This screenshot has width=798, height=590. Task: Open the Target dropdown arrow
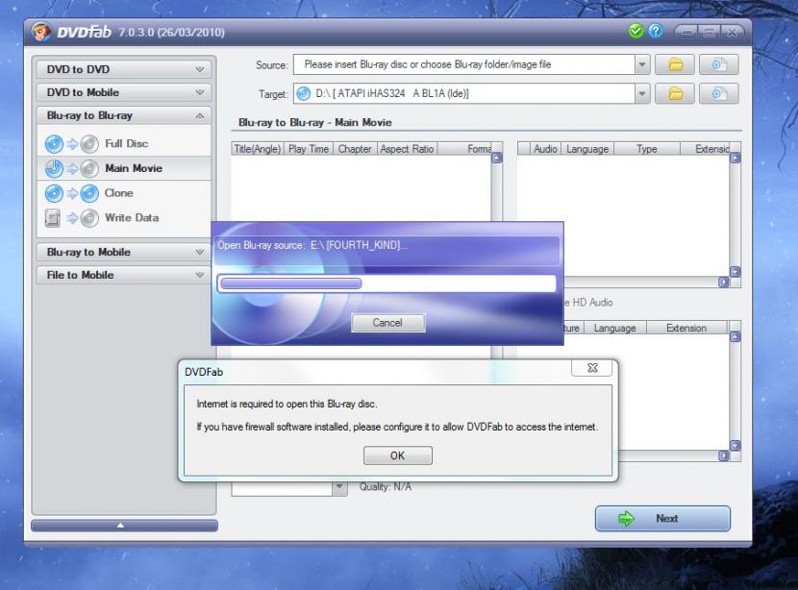pyautogui.click(x=642, y=93)
